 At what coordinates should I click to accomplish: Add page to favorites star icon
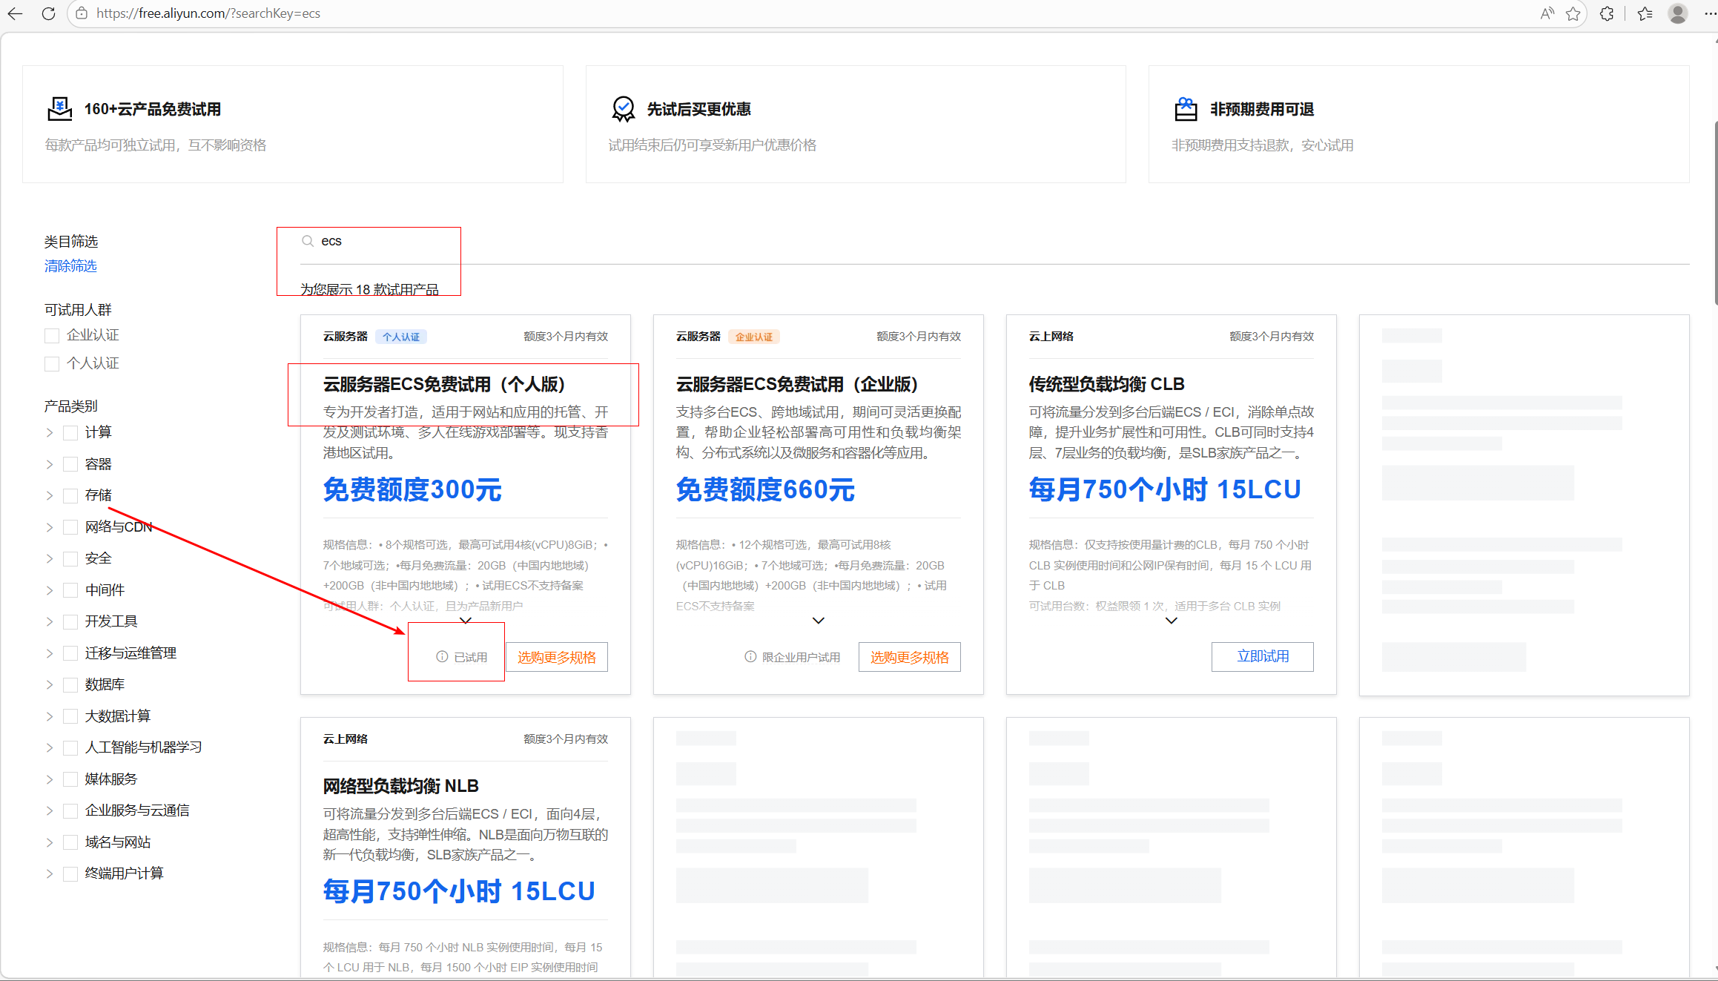(1573, 13)
